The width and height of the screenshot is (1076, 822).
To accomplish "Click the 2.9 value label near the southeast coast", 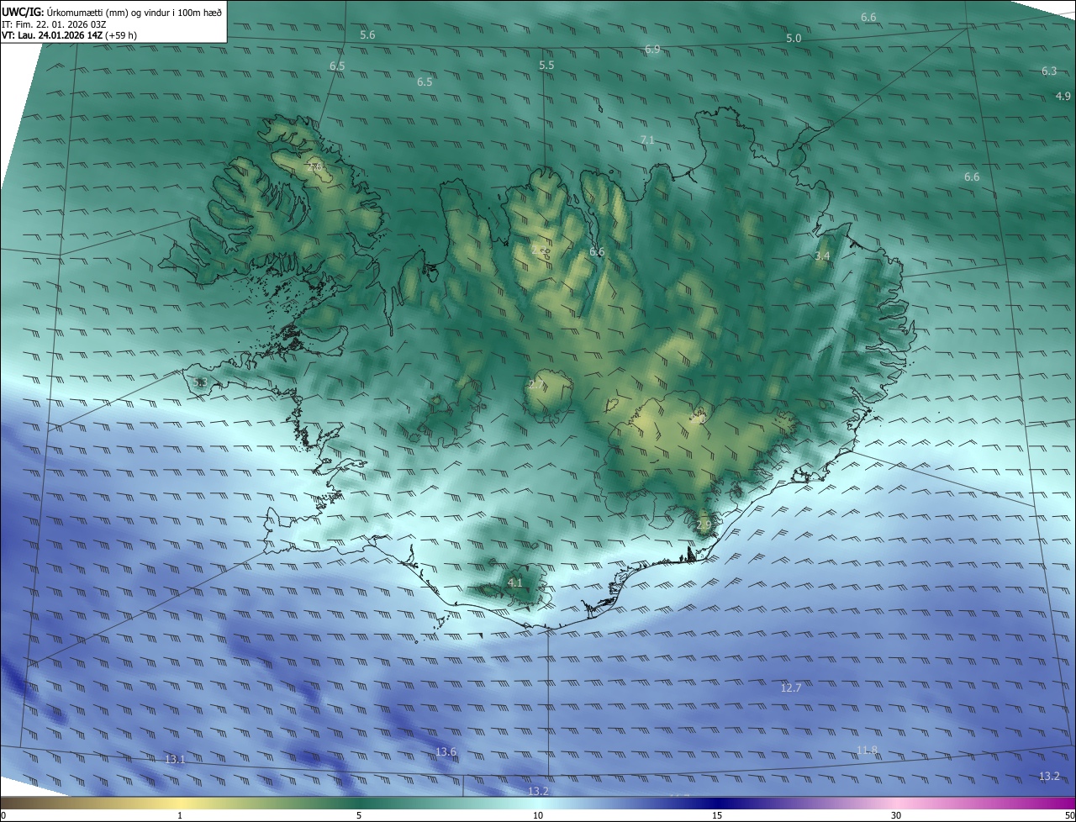I will (x=704, y=524).
